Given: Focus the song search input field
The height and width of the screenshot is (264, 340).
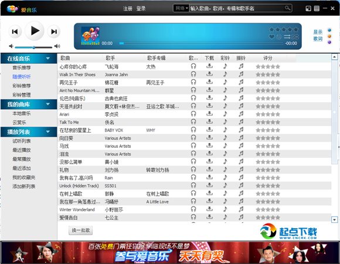Looking at the screenshot, I should click(x=236, y=8).
